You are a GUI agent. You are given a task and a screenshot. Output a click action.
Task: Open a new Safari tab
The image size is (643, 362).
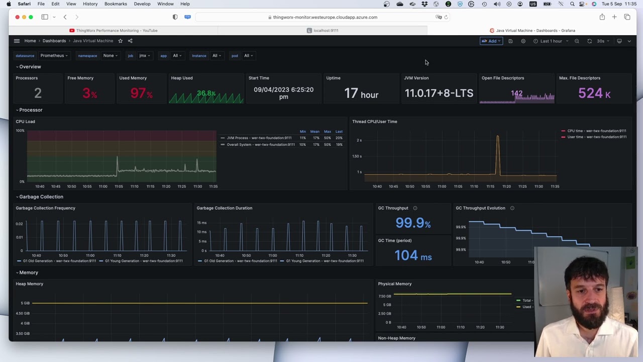coord(614,17)
